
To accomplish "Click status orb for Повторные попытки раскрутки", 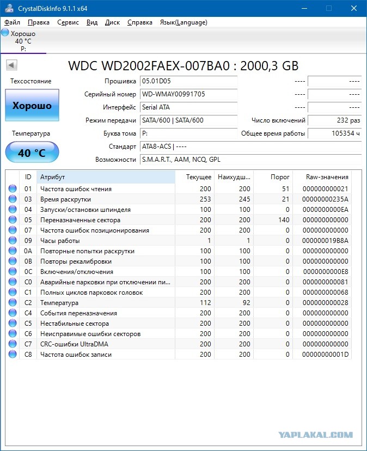I will pos(13,251).
